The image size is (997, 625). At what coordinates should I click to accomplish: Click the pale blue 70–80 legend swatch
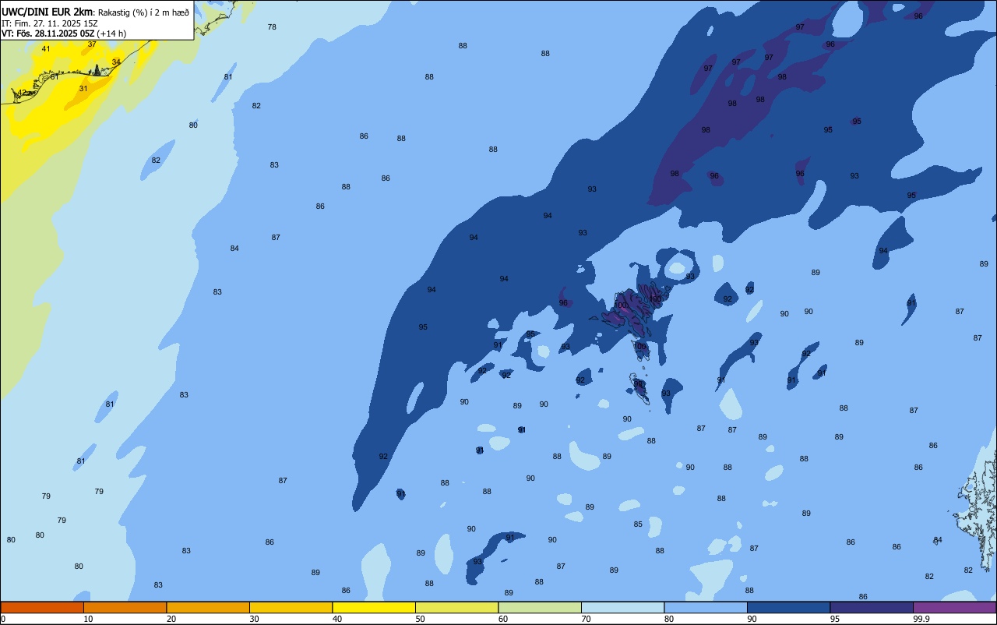[622, 607]
